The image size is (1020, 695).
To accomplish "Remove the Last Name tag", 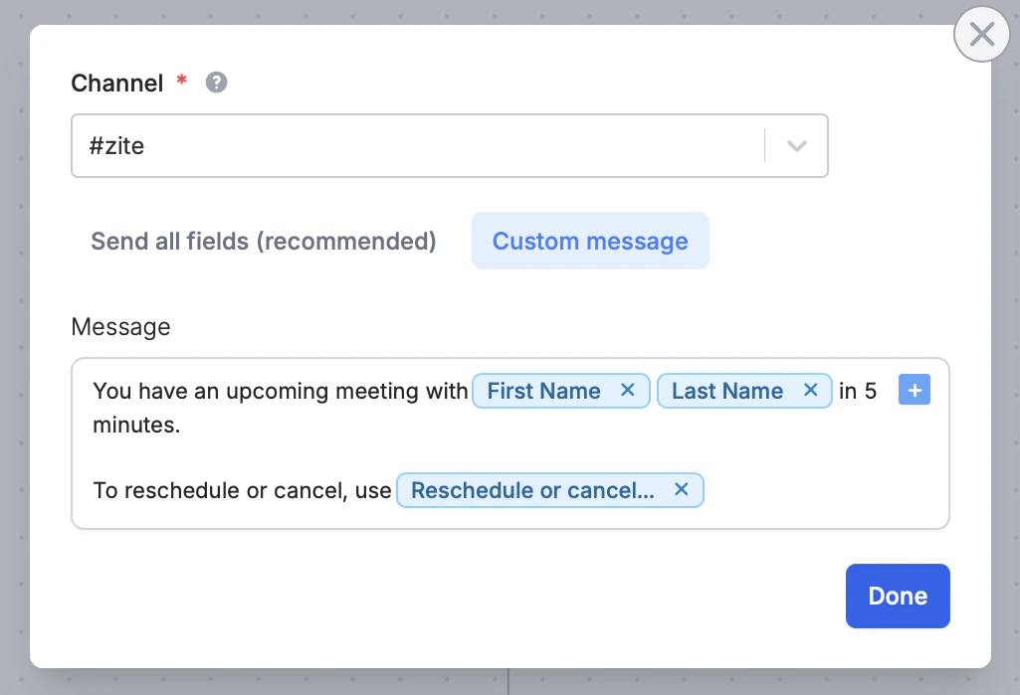I will tap(810, 391).
